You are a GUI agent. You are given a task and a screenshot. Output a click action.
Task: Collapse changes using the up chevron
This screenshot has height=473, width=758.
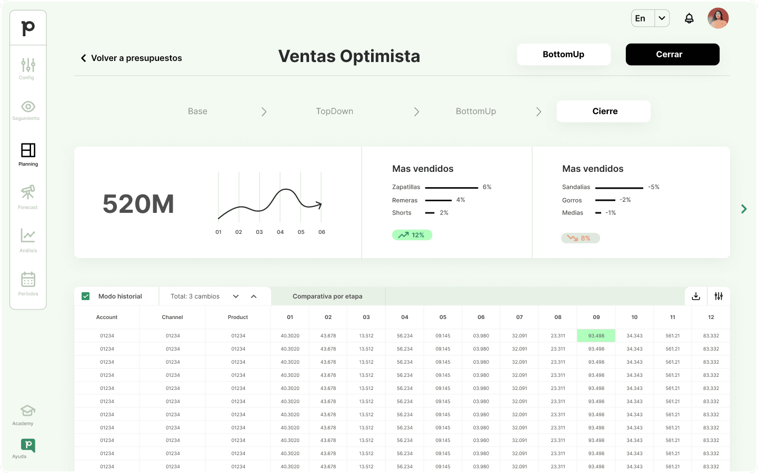click(x=254, y=296)
